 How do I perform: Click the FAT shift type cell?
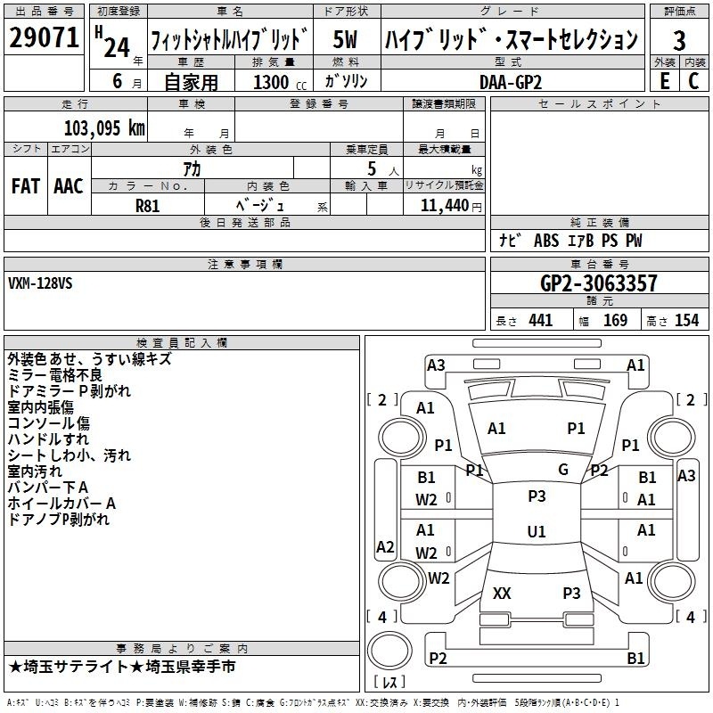(x=25, y=186)
